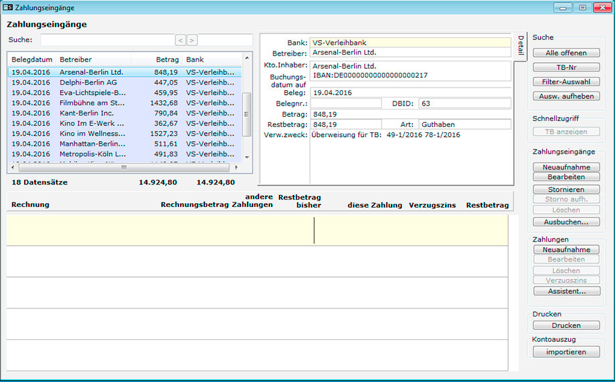Viewport: 615px width, 382px height.
Task: Click the Drucken print button
Action: click(x=566, y=325)
